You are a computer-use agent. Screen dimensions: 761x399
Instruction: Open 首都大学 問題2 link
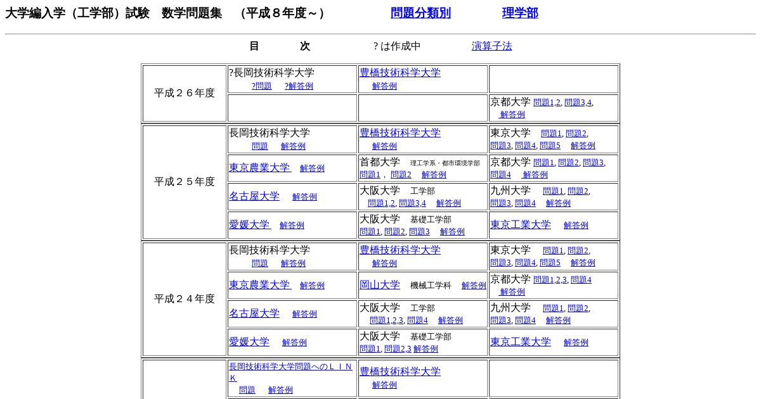[401, 175]
